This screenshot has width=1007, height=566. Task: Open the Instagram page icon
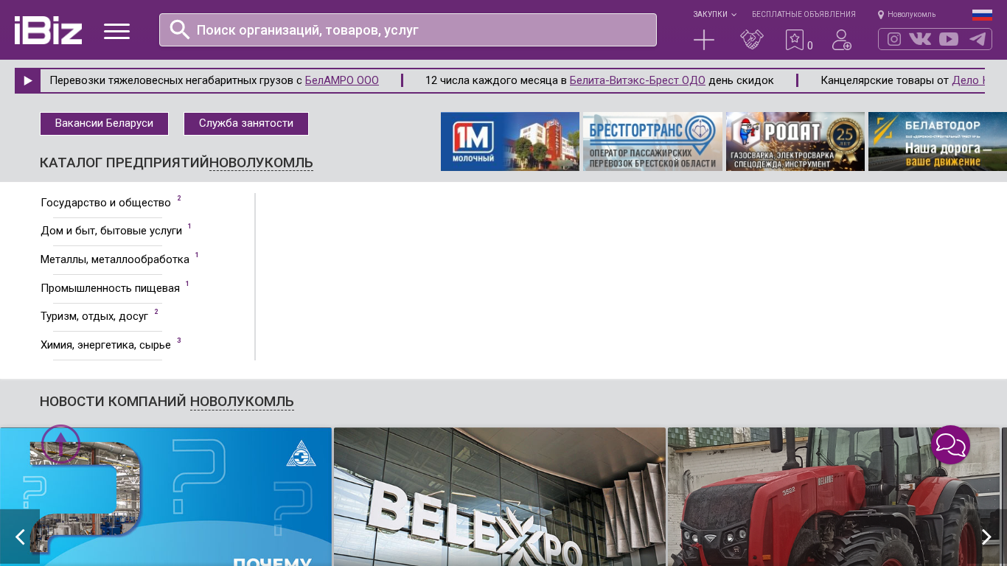click(x=894, y=39)
